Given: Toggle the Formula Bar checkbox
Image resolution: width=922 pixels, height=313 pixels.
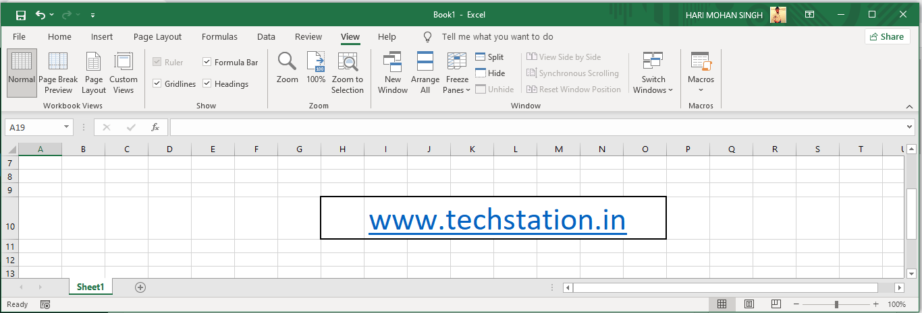Looking at the screenshot, I should pos(207,63).
